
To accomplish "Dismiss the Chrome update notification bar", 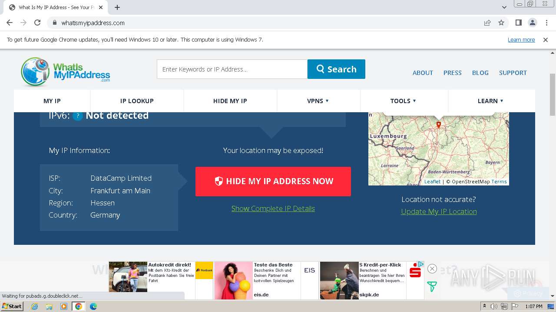I will pyautogui.click(x=546, y=40).
